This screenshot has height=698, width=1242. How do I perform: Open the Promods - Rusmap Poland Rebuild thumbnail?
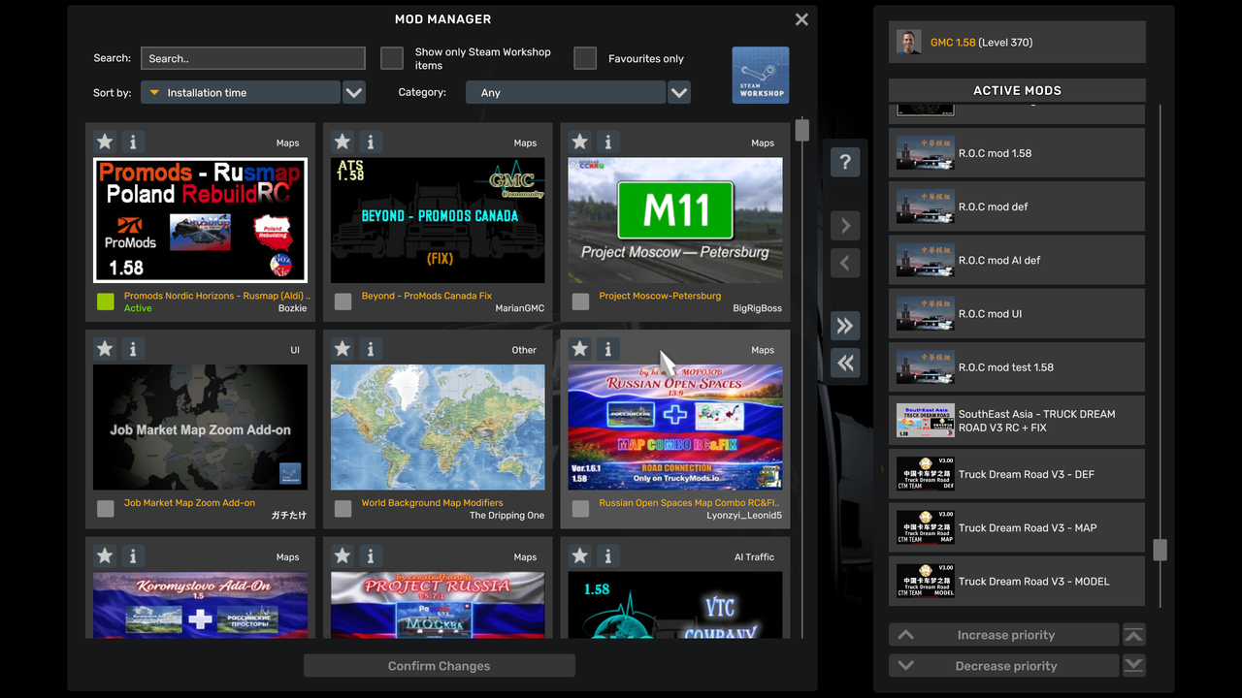click(200, 220)
